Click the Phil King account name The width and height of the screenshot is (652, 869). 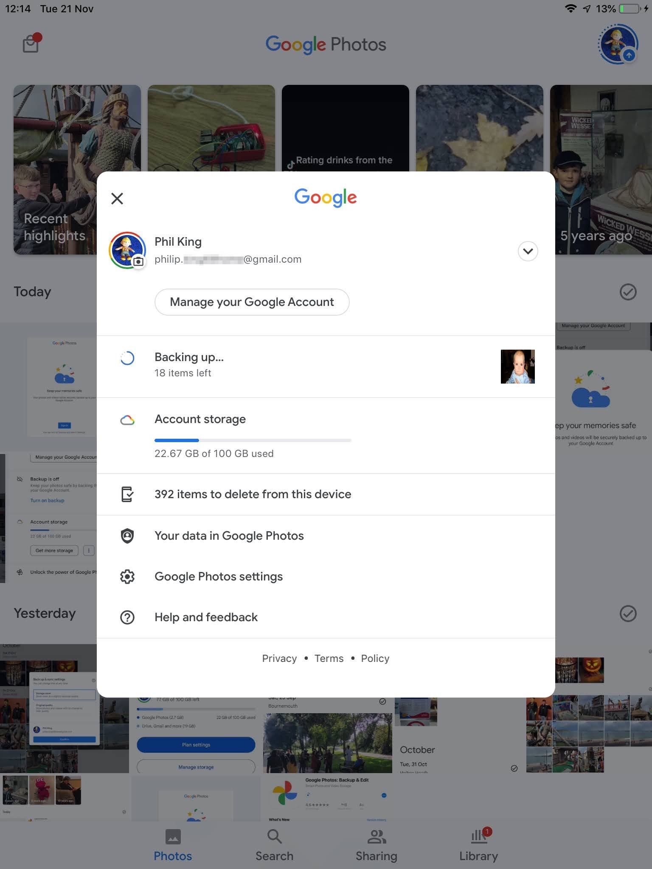tap(178, 242)
